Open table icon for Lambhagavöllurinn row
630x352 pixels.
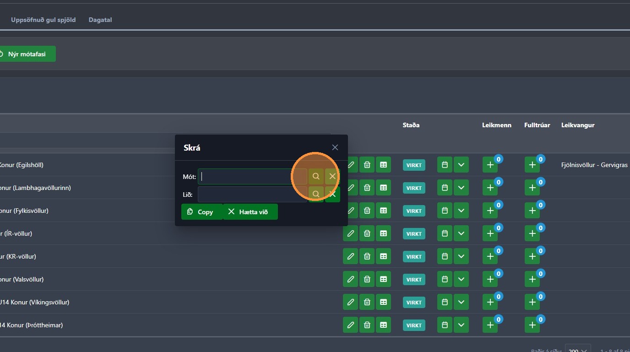click(383, 188)
